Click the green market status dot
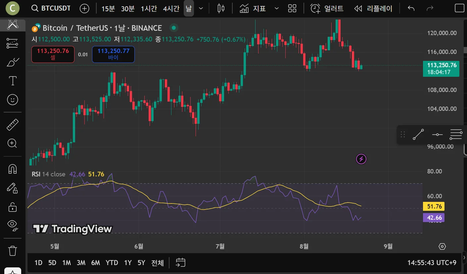The image size is (467, 274). tap(173, 28)
